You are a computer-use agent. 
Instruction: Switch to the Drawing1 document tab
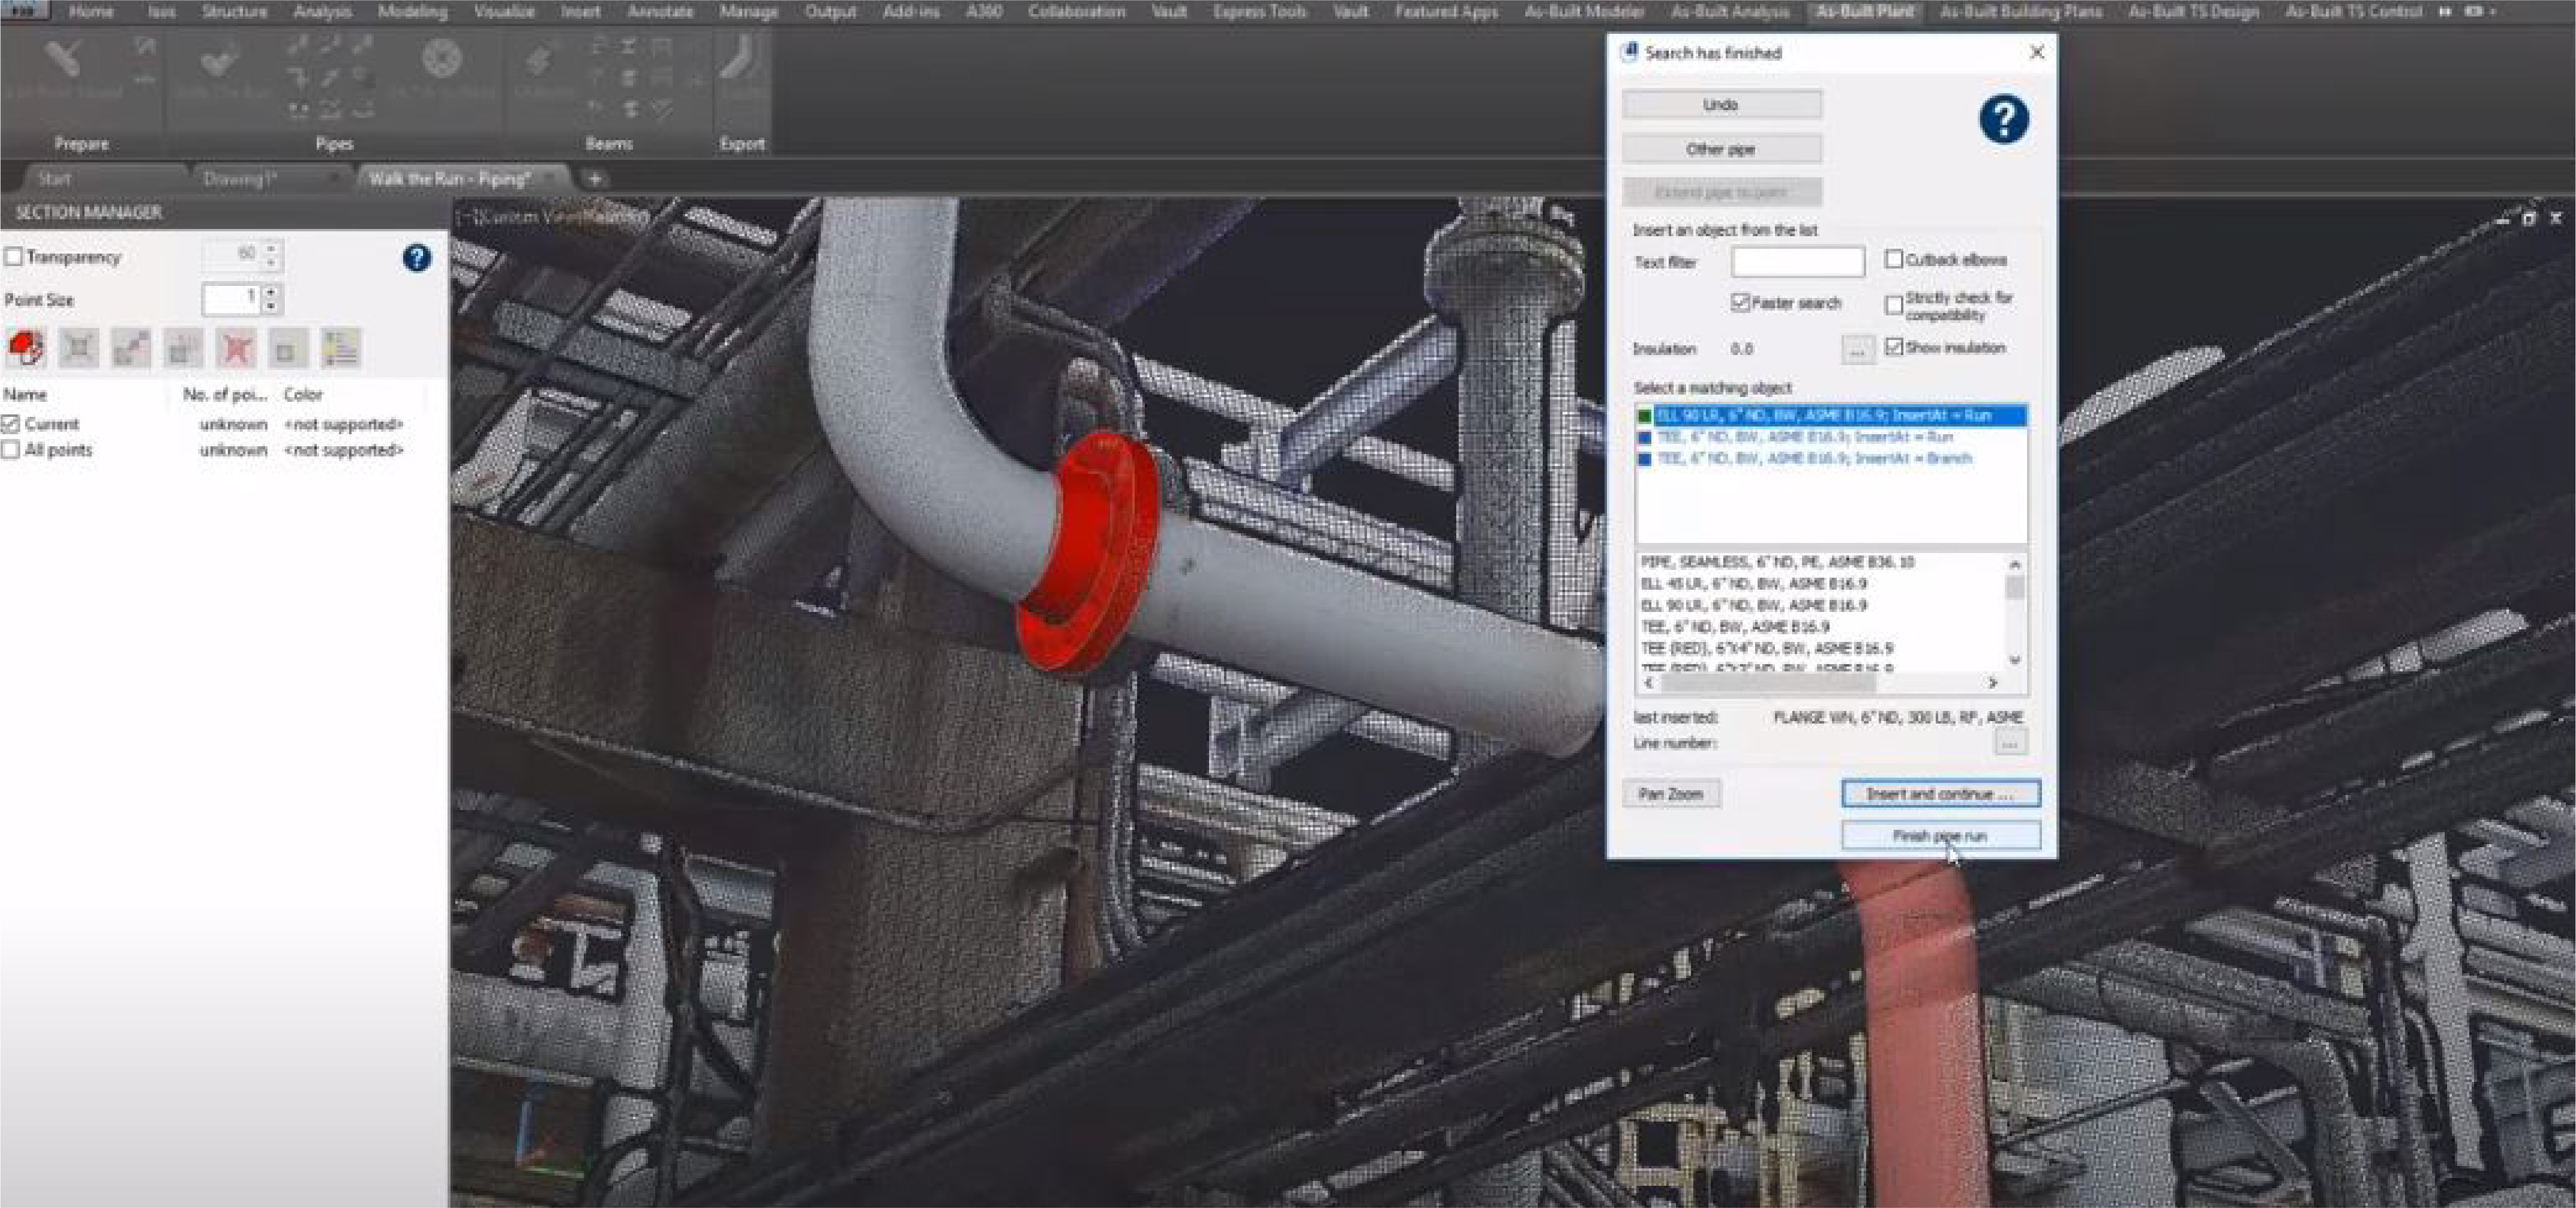240,179
